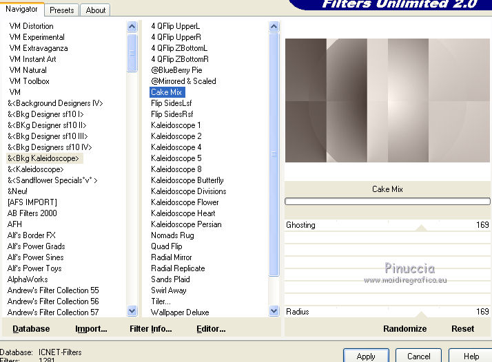
Task: Select the Kaleidoscope Butterfly filter
Action: [187, 180]
